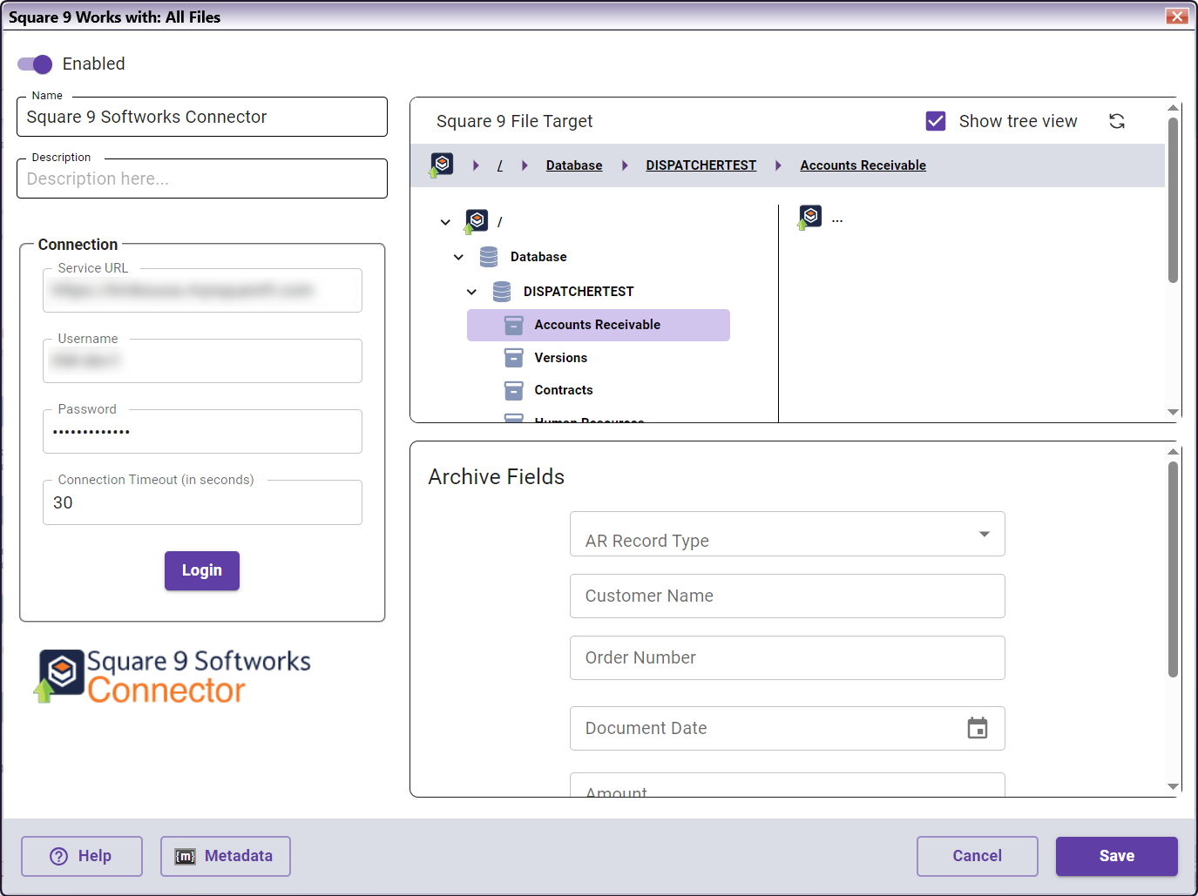Click the Accounts Receivable breadcrumb link

(863, 165)
